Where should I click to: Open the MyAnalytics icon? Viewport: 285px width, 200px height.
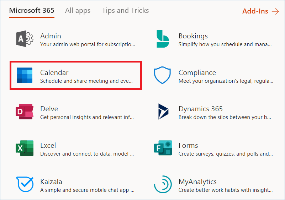point(163,185)
